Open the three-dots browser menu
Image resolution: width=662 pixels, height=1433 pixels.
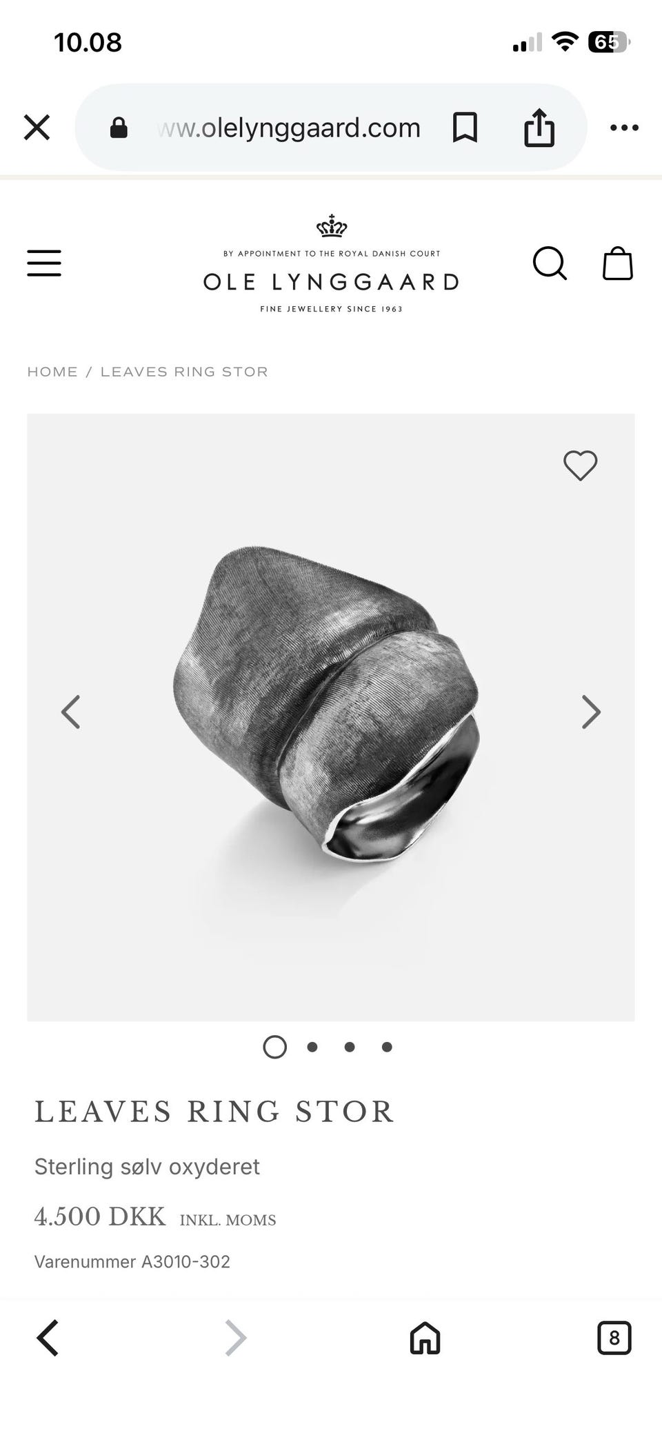tap(624, 128)
